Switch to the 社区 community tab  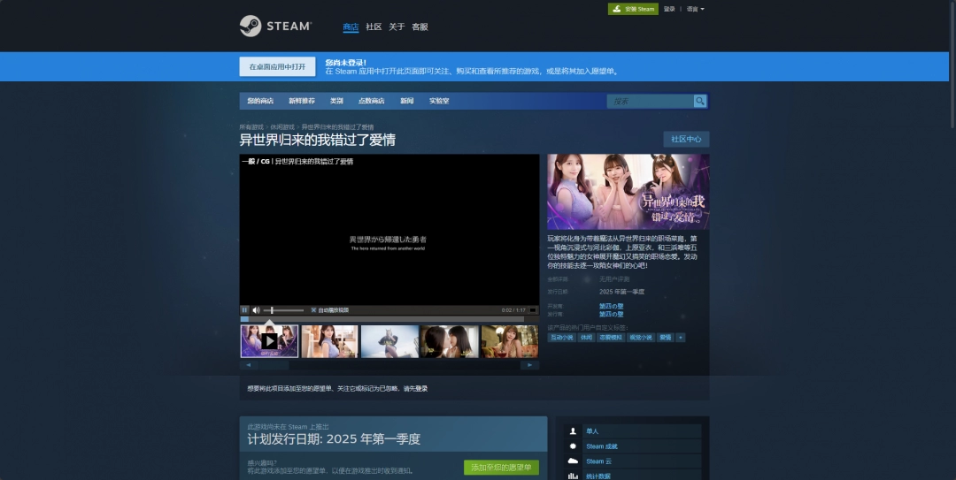point(374,27)
